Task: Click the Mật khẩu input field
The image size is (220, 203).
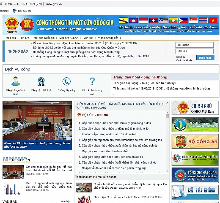Action: pyautogui.click(x=194, y=52)
